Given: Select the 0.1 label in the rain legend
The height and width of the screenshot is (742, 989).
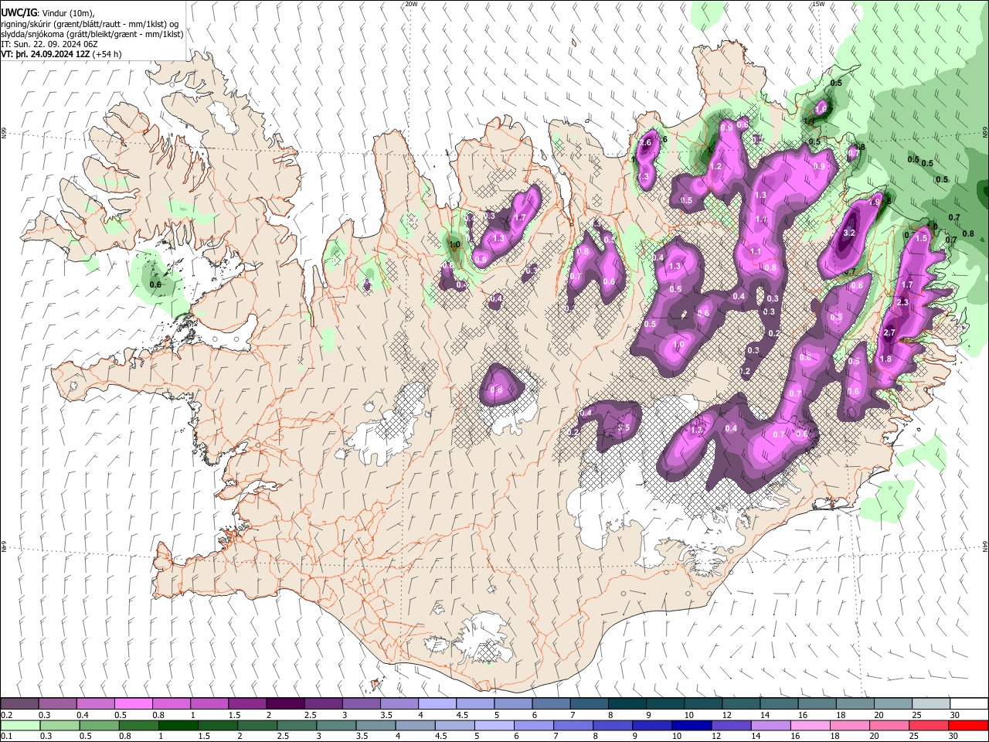Looking at the screenshot, I should pyautogui.click(x=6, y=736).
